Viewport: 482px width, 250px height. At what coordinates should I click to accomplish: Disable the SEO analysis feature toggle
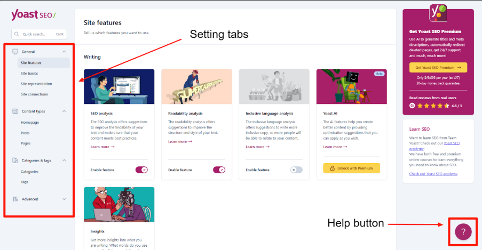tap(141, 170)
